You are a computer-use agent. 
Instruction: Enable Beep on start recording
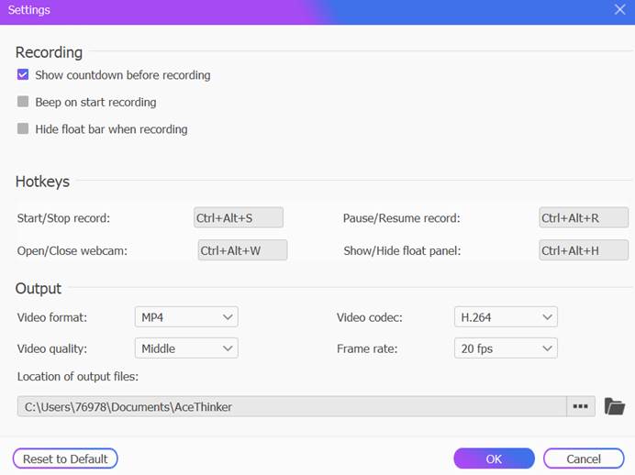coord(23,102)
